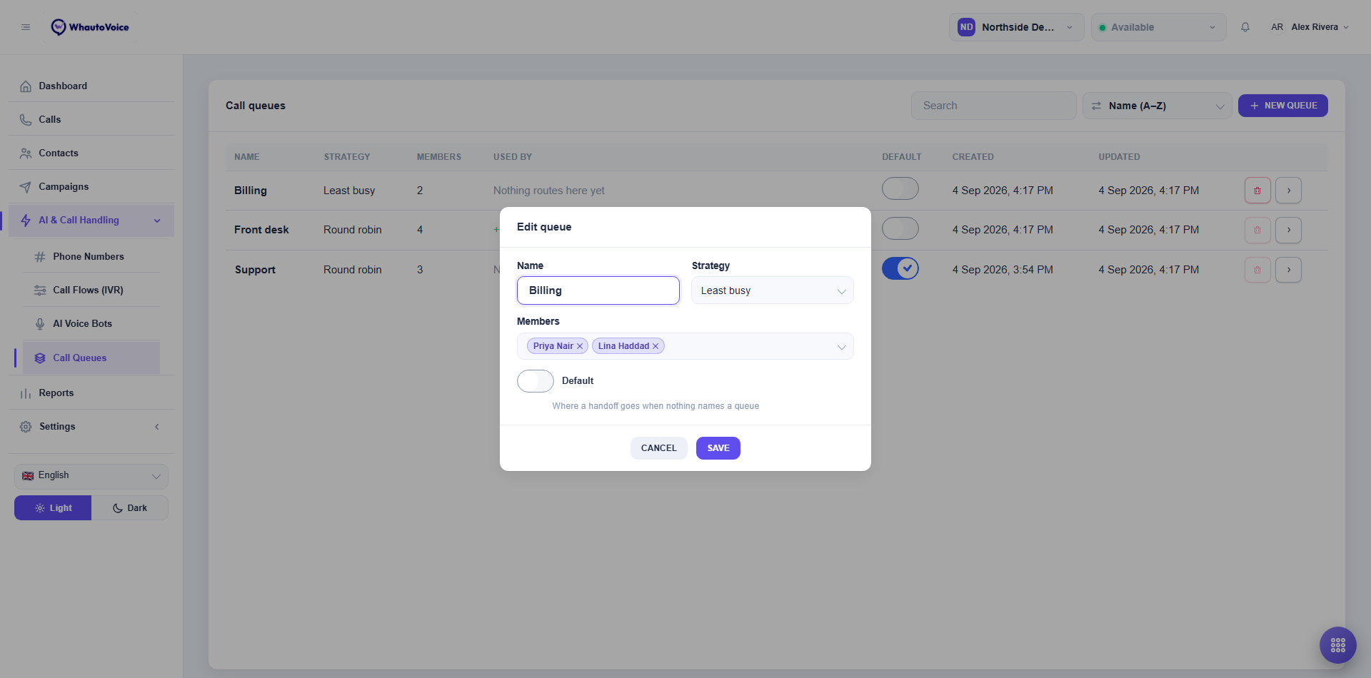Click Save in Edit queue dialog
Screen dimensions: 1371x678
pos(718,448)
